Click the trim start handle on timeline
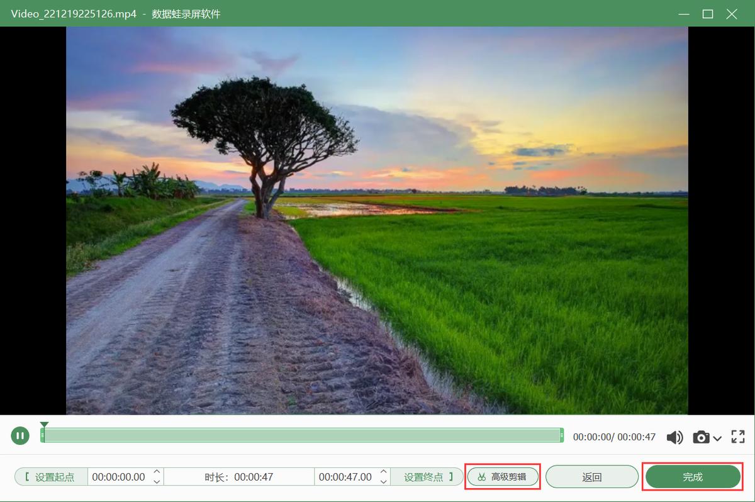 point(43,435)
